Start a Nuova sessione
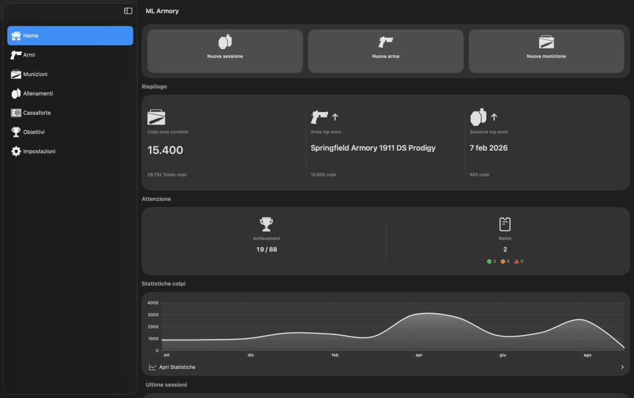634x398 pixels. [225, 51]
